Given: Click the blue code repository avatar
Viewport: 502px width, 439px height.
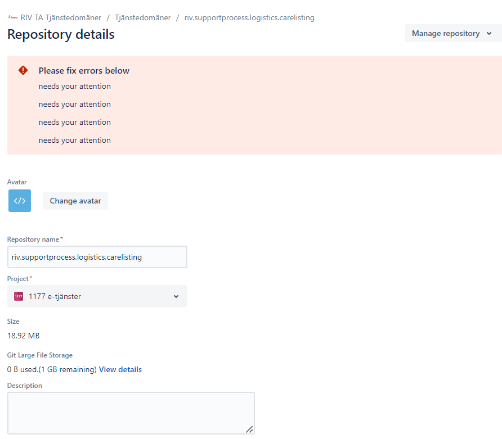Looking at the screenshot, I should pos(20,201).
